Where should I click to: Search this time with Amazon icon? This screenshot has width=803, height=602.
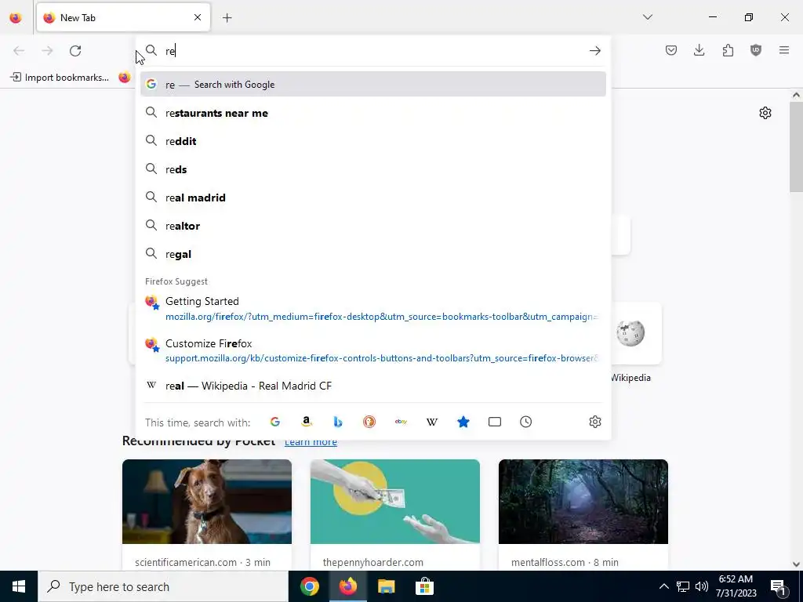click(x=307, y=422)
